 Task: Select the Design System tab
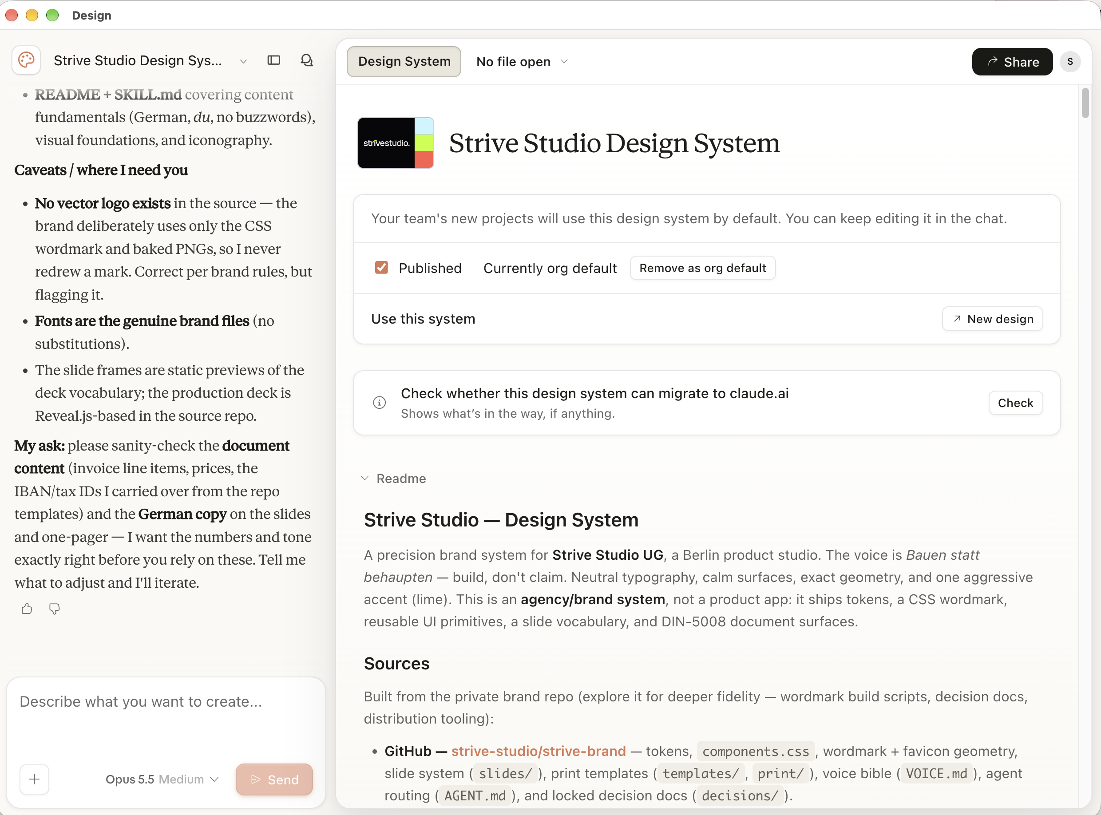click(404, 62)
